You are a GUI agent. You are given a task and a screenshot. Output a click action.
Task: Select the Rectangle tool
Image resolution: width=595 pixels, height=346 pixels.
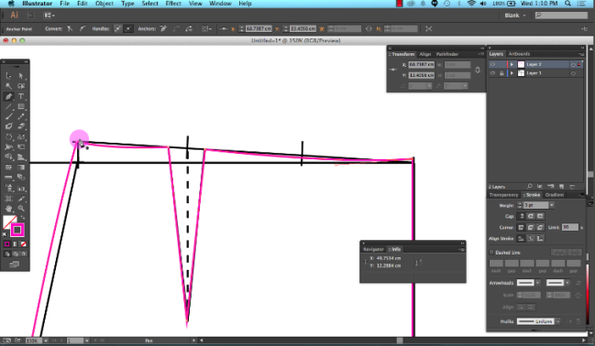[21, 107]
